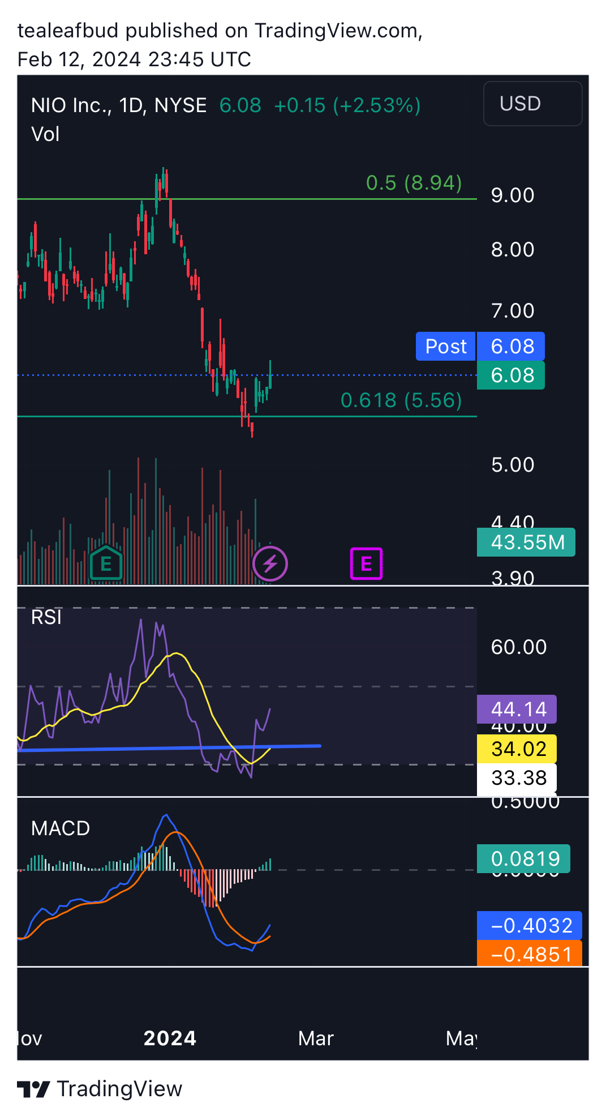Click the purple lightning bolt event icon

click(270, 563)
